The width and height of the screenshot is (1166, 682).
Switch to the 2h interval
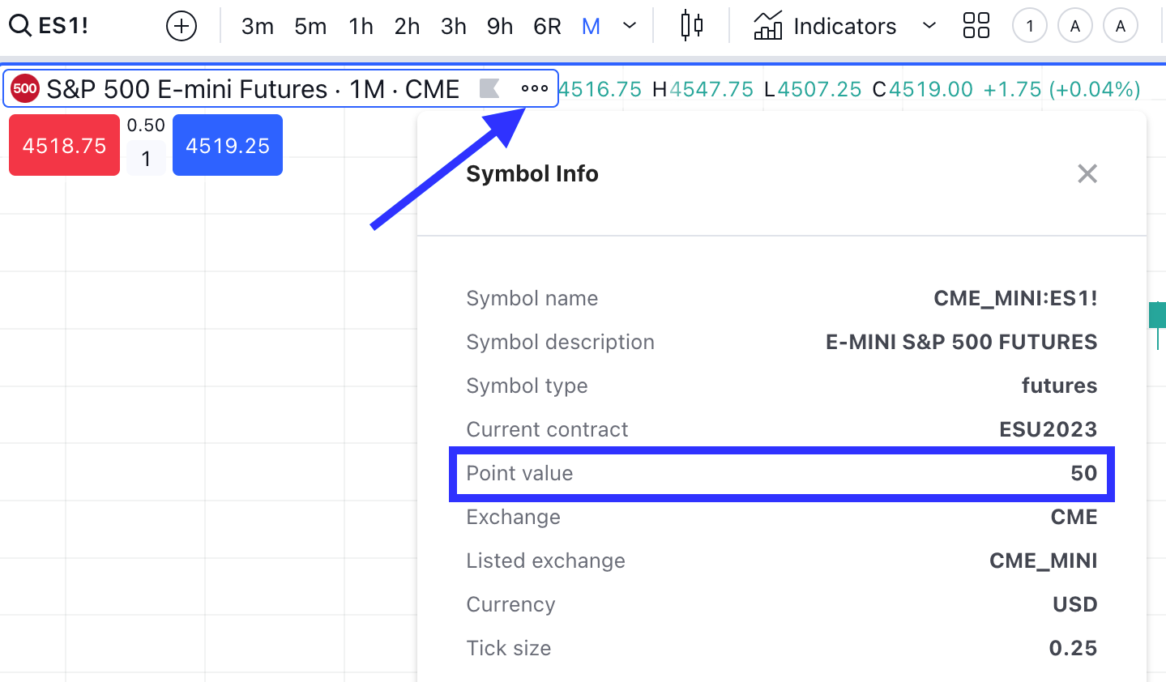[407, 27]
